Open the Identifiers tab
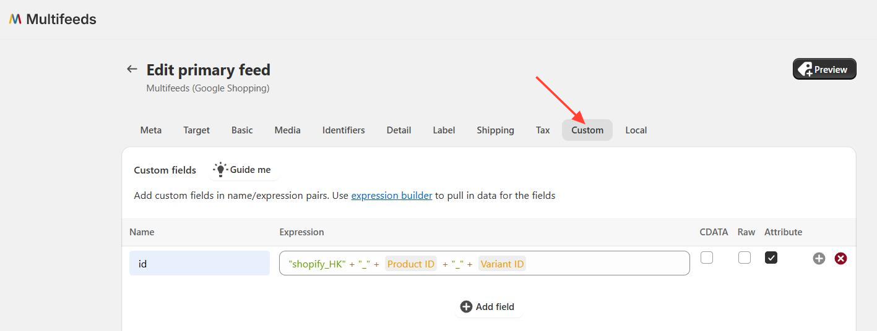Screen dimensions: 877x331 [x=343, y=130]
